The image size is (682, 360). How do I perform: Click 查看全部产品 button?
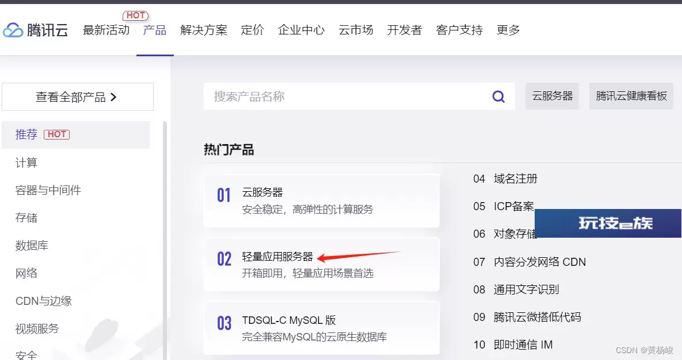tap(78, 96)
